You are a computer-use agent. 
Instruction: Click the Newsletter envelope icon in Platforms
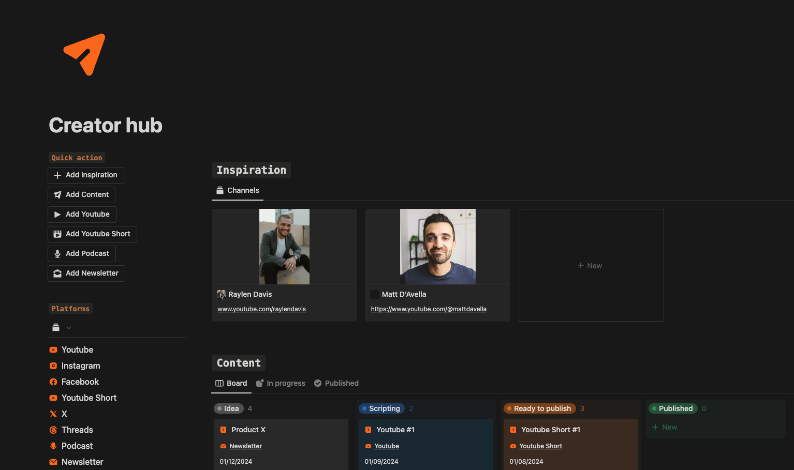(x=53, y=462)
